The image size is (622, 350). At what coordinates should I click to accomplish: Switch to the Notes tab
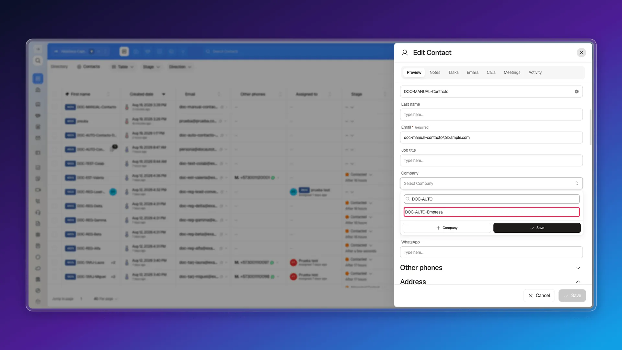[435, 73]
